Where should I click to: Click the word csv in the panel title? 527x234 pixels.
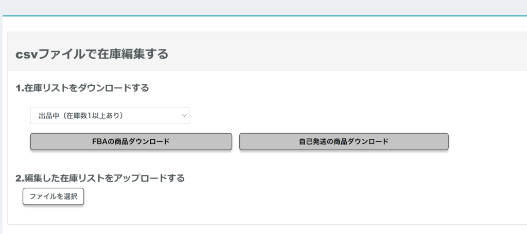(26, 54)
